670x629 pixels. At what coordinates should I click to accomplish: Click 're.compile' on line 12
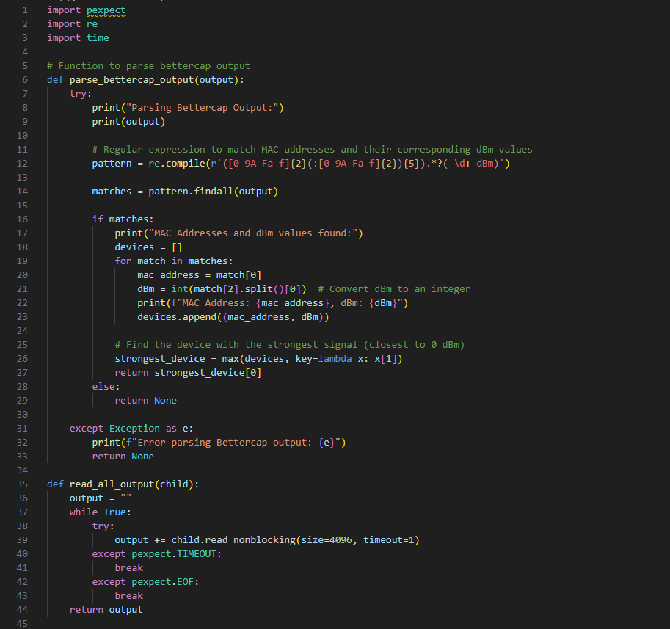click(177, 164)
